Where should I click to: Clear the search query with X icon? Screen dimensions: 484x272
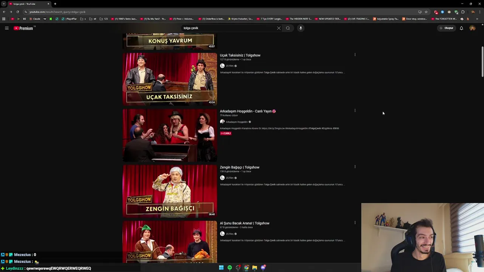click(x=279, y=28)
